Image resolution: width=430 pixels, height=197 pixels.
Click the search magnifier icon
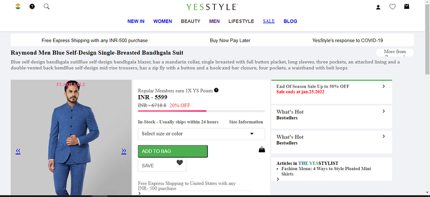click(47, 6)
